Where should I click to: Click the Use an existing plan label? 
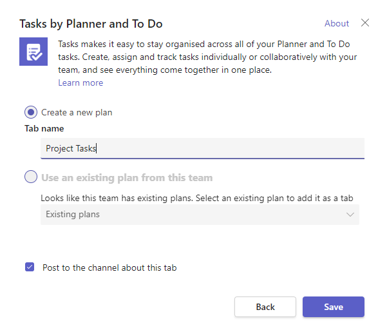click(x=127, y=178)
